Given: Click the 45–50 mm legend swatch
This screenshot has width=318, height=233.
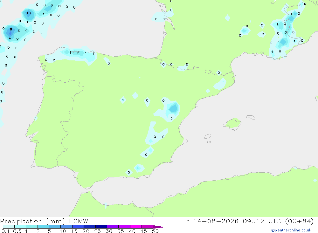Looking at the screenshot, I should click(147, 227).
